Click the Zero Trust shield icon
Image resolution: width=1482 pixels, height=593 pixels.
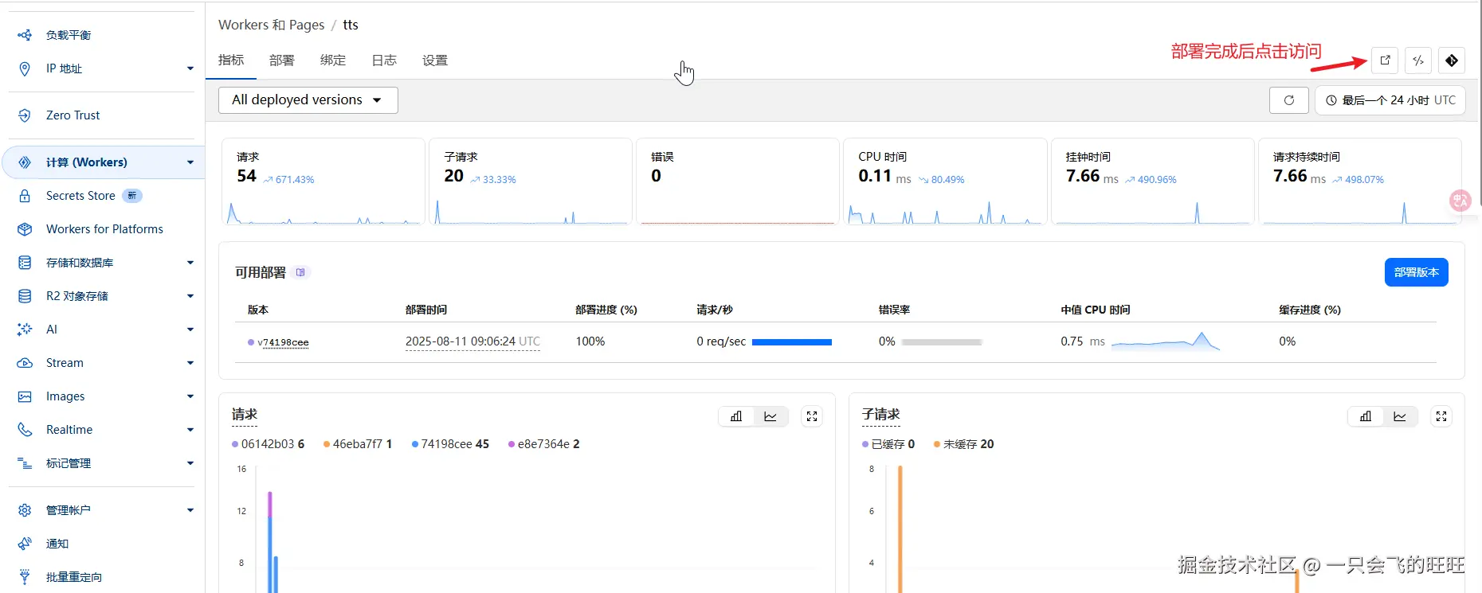(x=25, y=115)
